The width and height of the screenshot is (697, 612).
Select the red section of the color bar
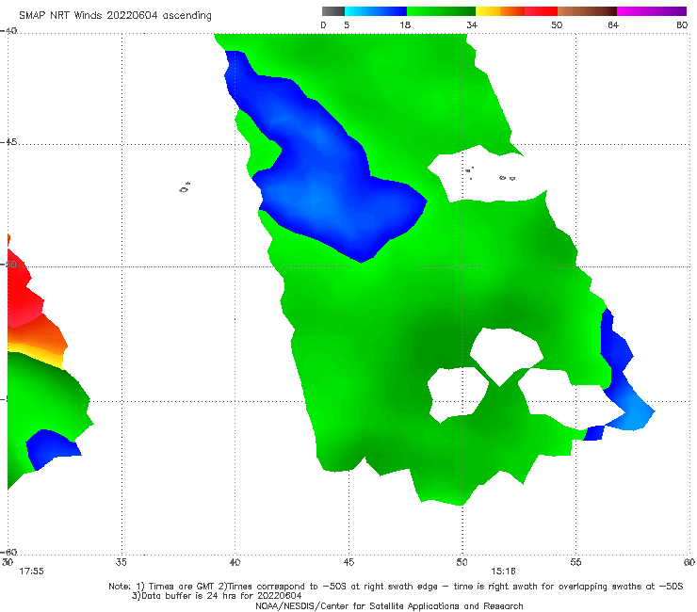click(541, 11)
